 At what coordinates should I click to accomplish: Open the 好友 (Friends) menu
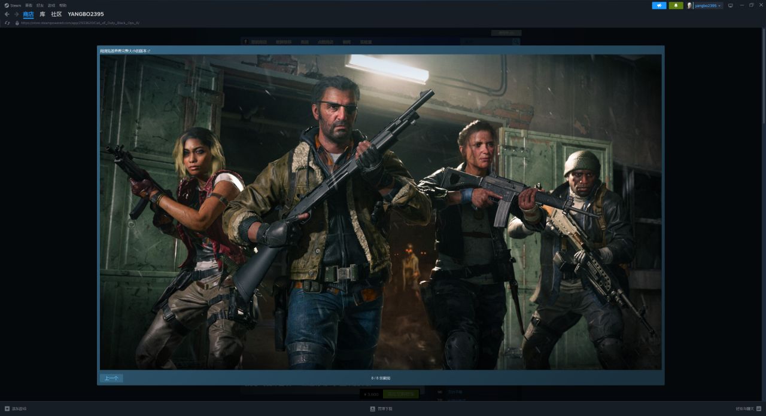(x=40, y=5)
